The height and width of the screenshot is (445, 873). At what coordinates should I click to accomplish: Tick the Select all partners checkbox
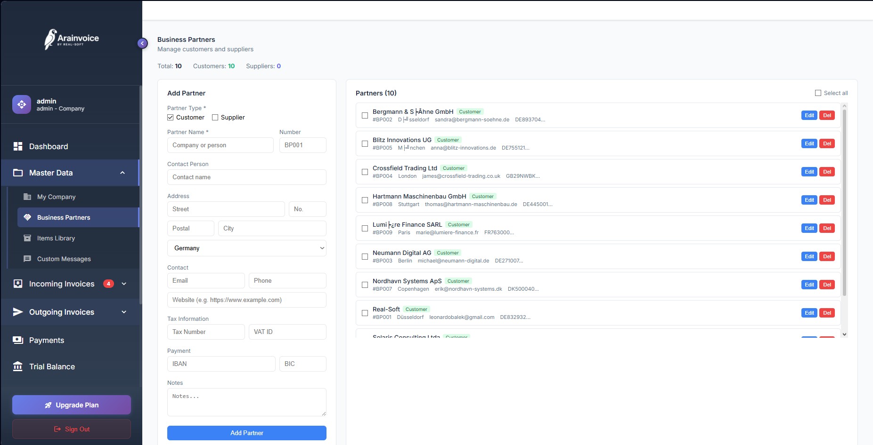818,93
